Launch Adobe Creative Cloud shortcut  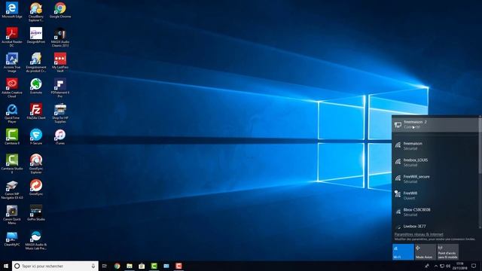(x=12, y=88)
